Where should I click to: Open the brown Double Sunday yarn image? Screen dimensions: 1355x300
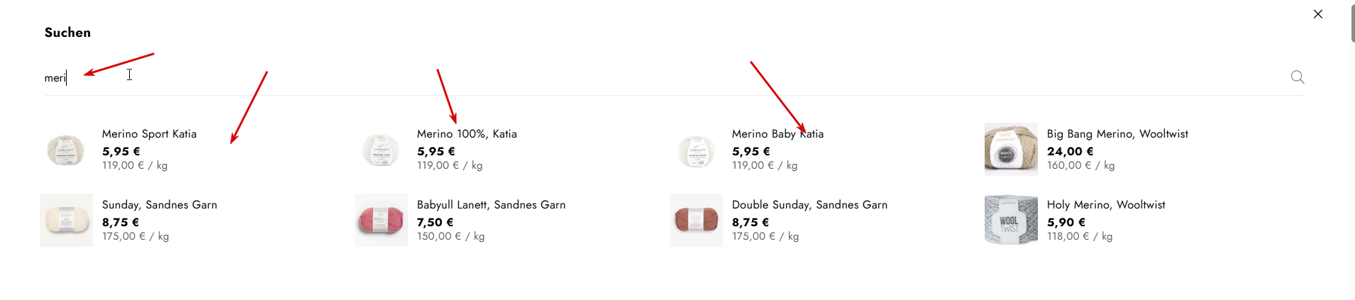tap(696, 221)
